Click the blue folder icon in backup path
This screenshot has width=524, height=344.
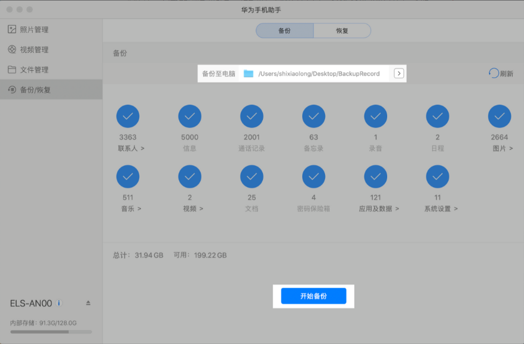point(249,73)
